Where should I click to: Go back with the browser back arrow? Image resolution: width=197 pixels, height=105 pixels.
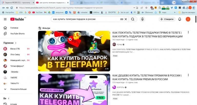coord(3,8)
